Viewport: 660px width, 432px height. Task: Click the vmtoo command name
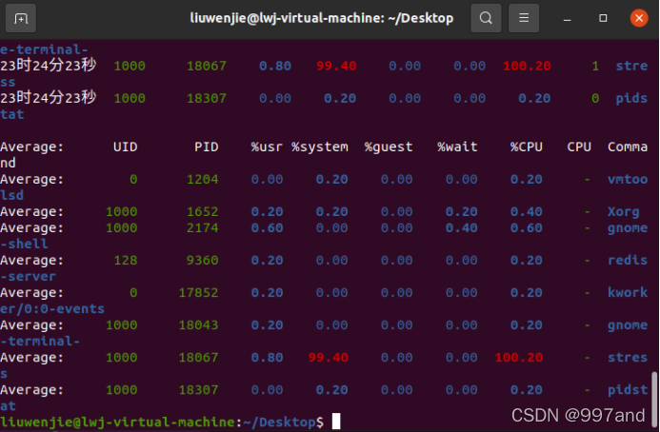[628, 179]
